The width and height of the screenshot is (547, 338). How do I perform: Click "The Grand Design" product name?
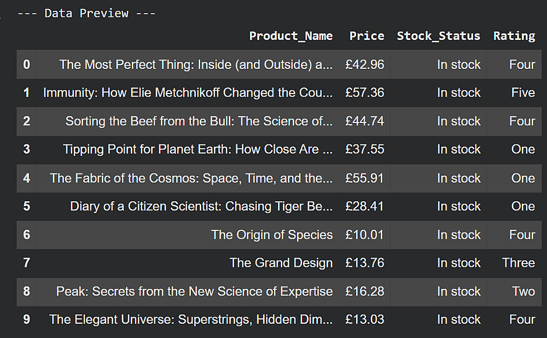click(x=281, y=263)
